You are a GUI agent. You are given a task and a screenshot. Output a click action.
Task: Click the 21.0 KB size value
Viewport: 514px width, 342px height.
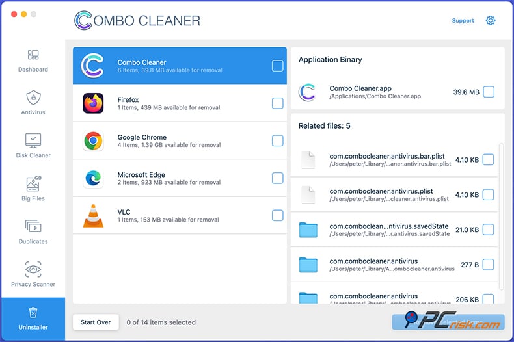pos(467,230)
